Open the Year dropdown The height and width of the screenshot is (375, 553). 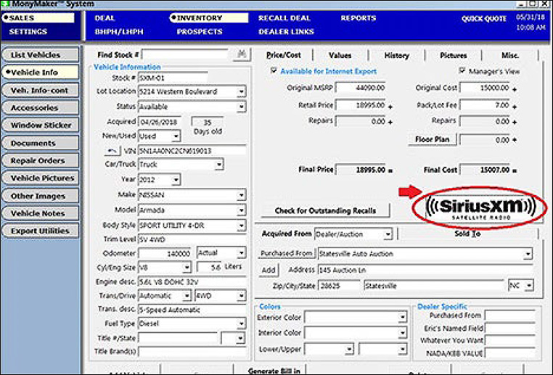(x=176, y=180)
